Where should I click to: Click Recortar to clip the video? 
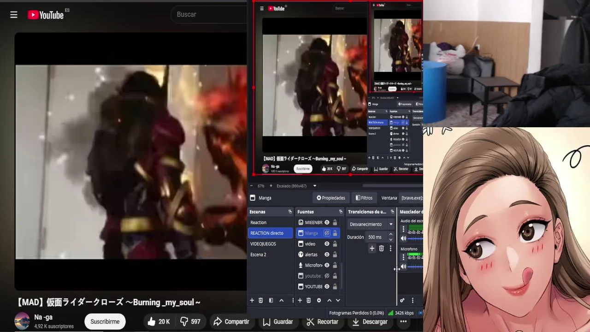[322, 321]
